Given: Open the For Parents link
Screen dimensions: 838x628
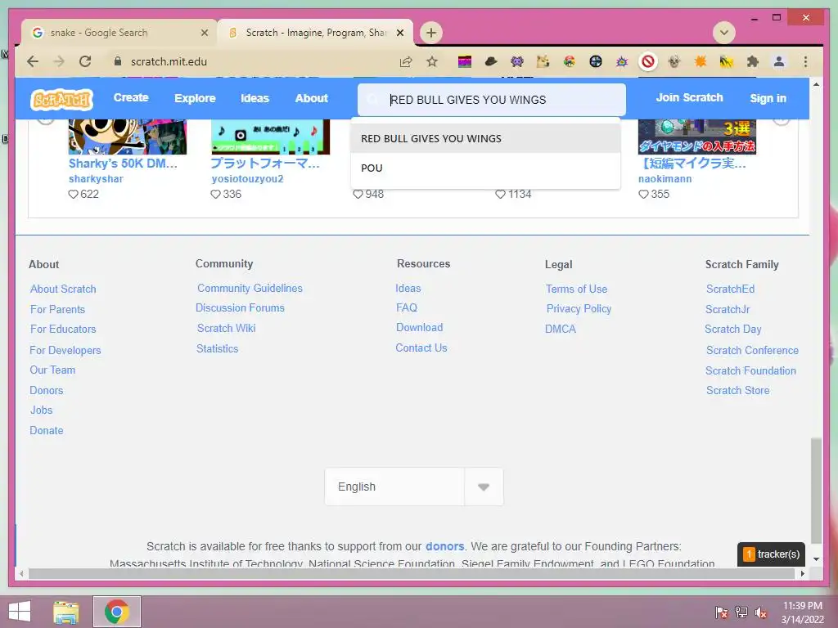Looking at the screenshot, I should [x=58, y=309].
